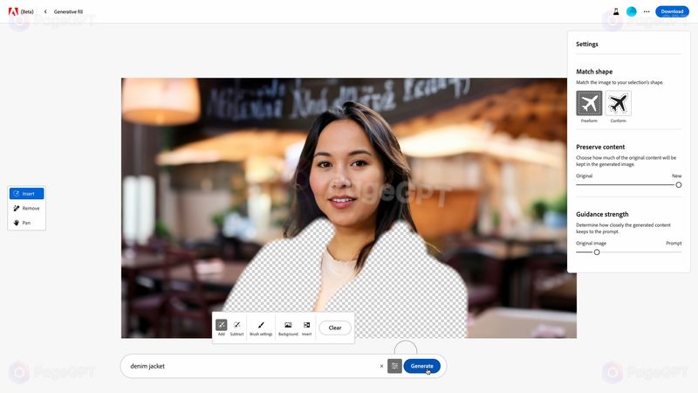The height and width of the screenshot is (393, 698).
Task: Adjust the Guidance strength slider
Action: 628,252
